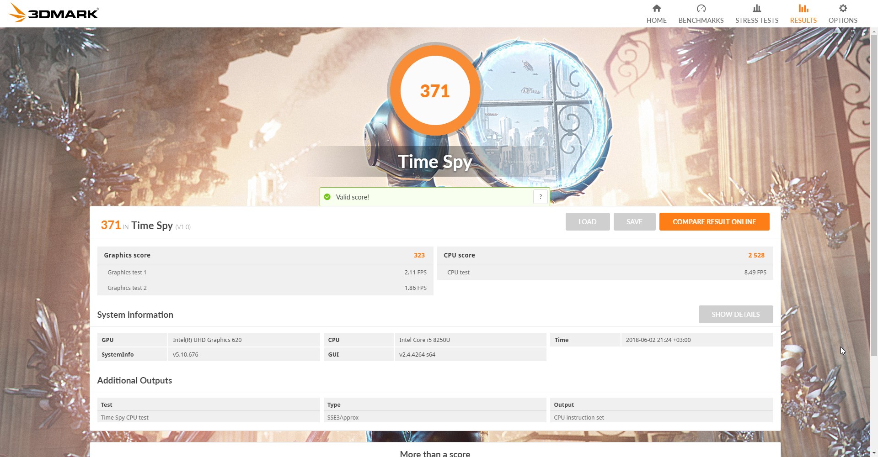The image size is (878, 457).
Task: Click the 1.86 FPS value
Action: click(x=416, y=288)
